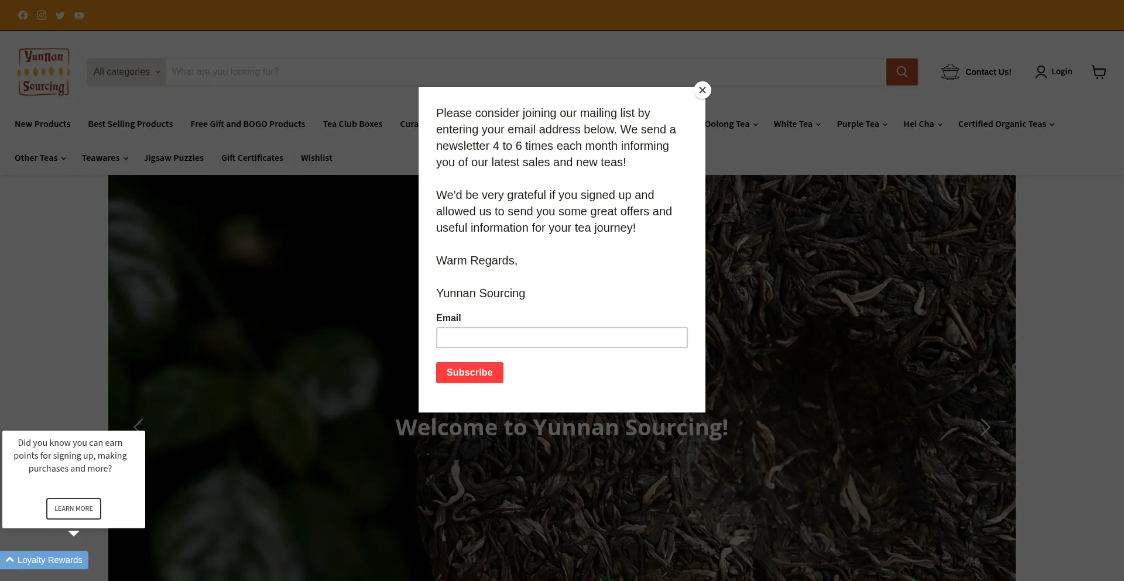Collapse the rewards tooltip arrow

(74, 534)
